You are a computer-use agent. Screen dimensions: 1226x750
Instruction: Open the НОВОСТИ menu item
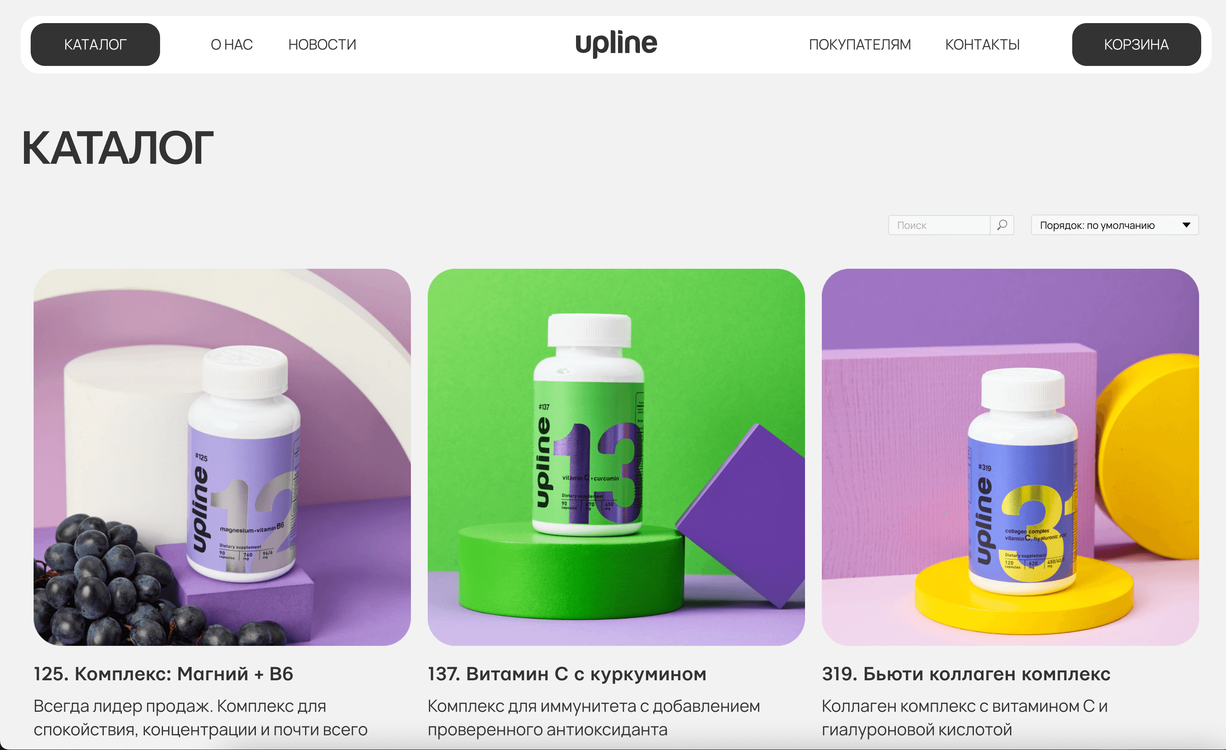point(322,44)
